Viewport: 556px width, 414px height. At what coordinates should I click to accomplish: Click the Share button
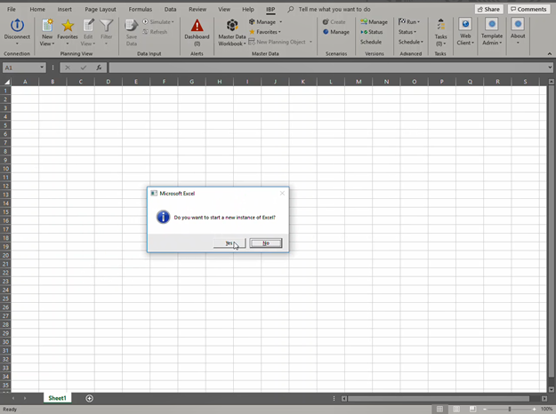[489, 9]
